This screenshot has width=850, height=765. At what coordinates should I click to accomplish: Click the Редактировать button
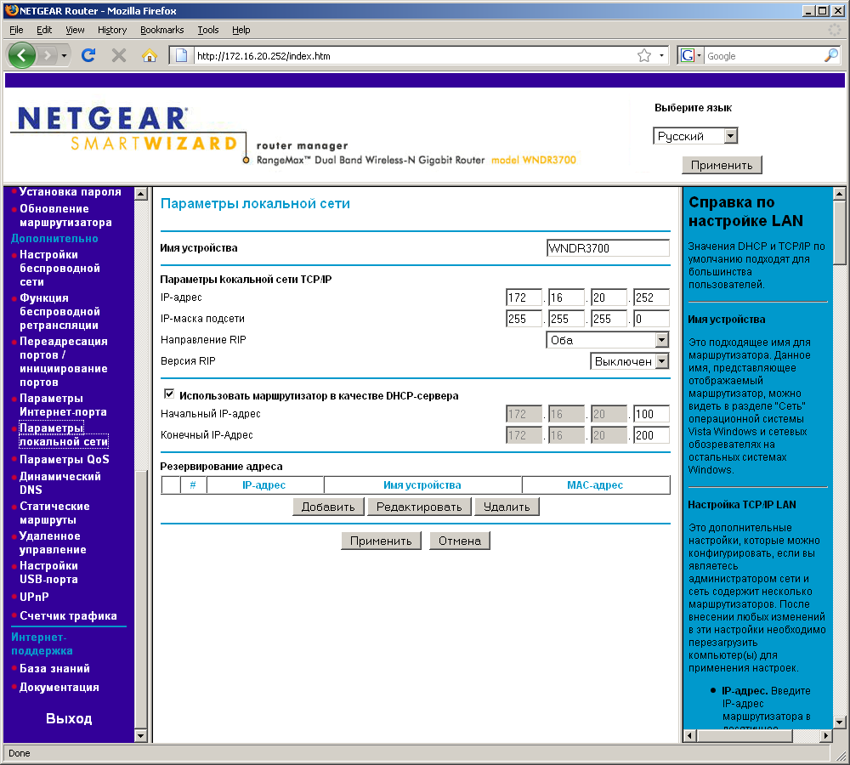(x=419, y=507)
